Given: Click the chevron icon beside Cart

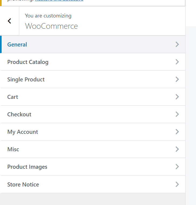Looking at the screenshot, I should [x=177, y=97].
